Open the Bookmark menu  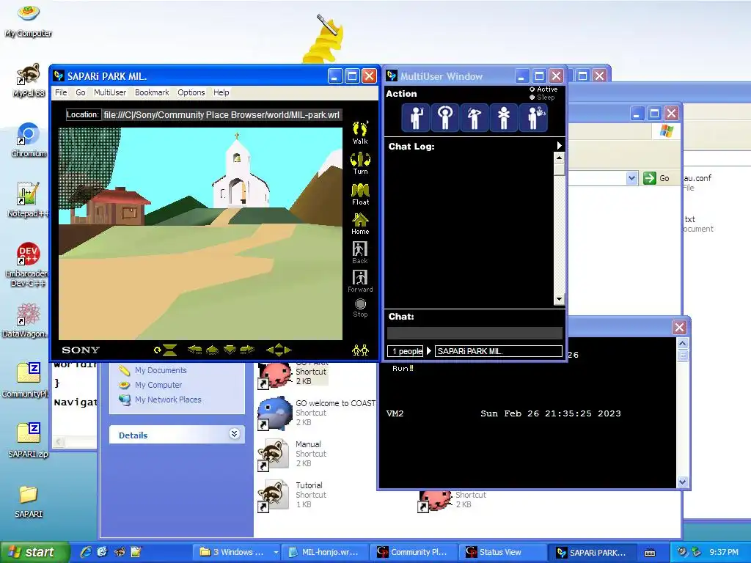pos(152,92)
